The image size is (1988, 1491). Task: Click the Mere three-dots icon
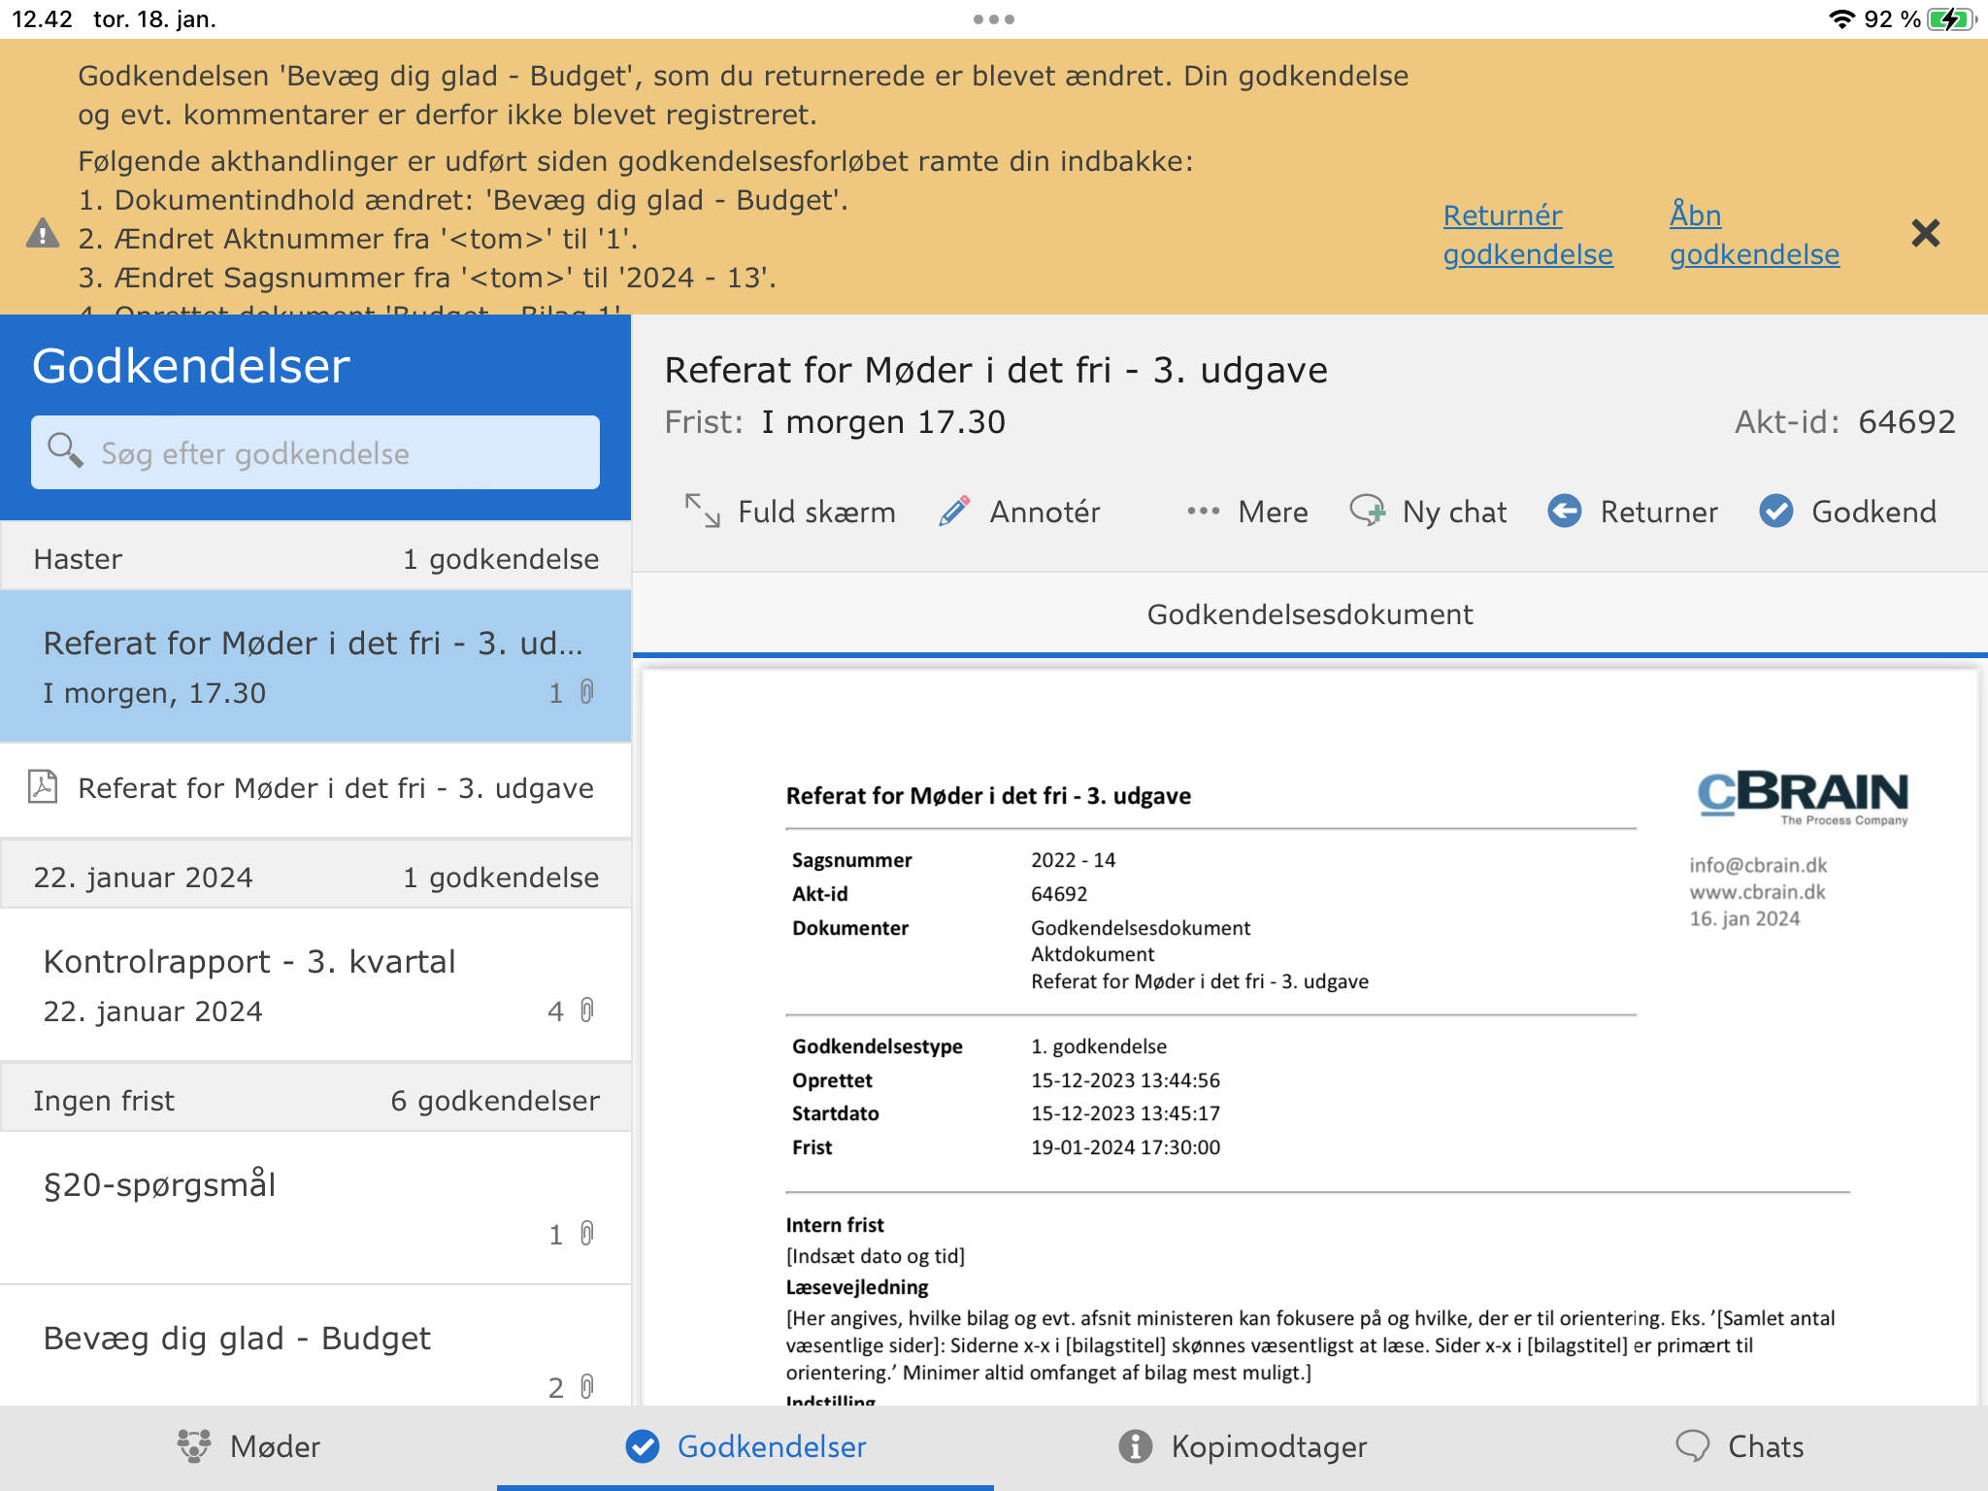1203,511
